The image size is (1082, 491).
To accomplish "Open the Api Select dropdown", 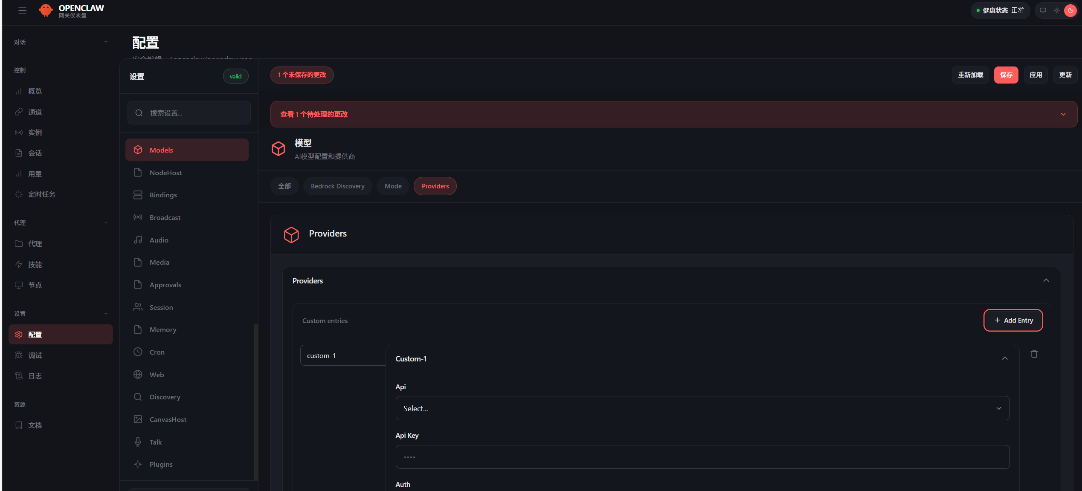I will point(702,408).
